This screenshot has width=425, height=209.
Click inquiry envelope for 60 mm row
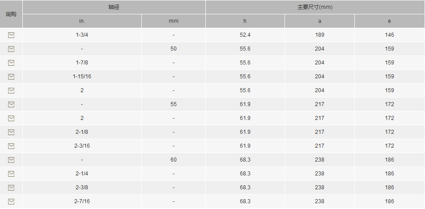coord(11,160)
